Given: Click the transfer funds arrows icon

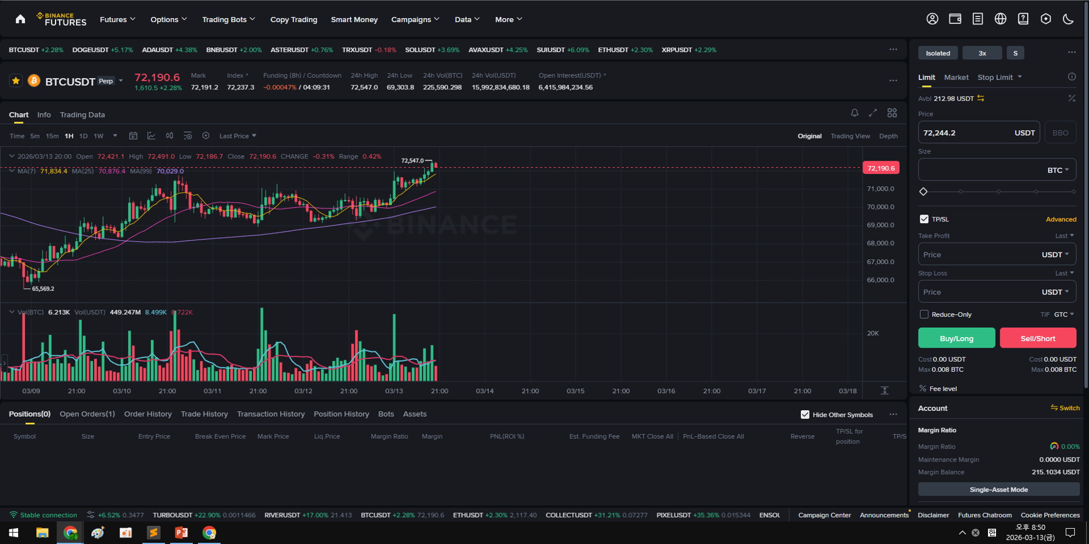Looking at the screenshot, I should 981,98.
